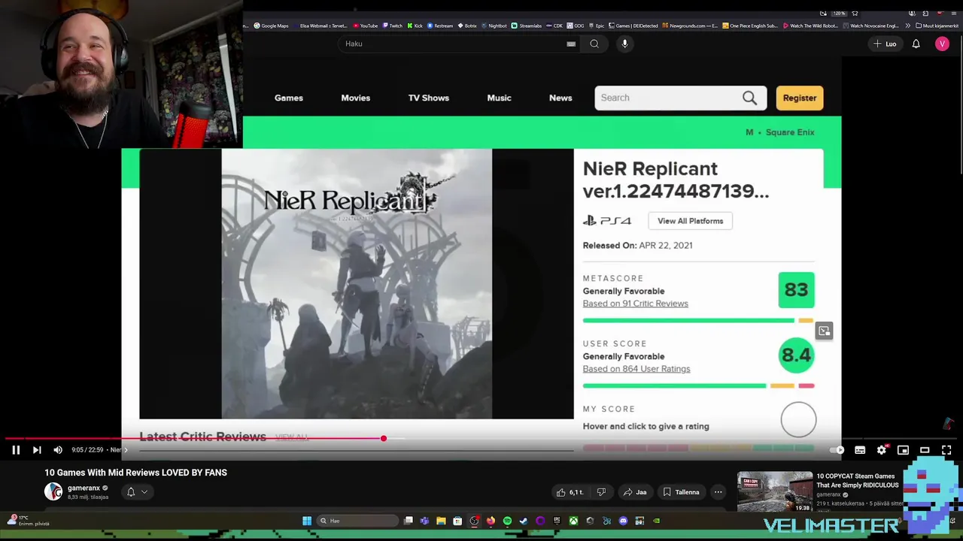This screenshot has height=541, width=963.
Task: Open Epic Games Launcher from the taskbar
Action: click(557, 521)
